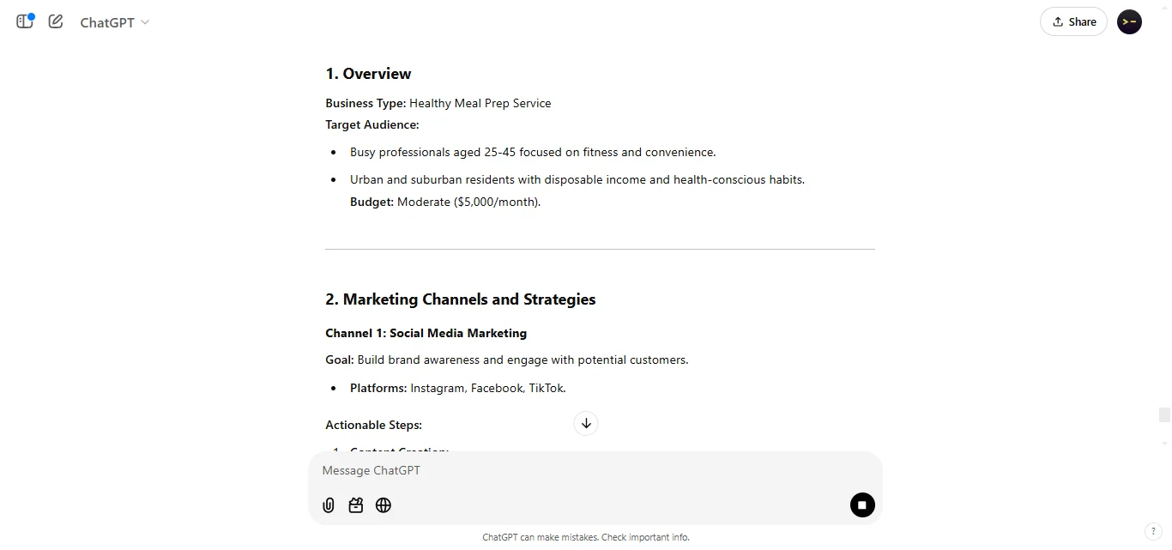Open the tools menu with the toolbox icon

pyautogui.click(x=355, y=505)
